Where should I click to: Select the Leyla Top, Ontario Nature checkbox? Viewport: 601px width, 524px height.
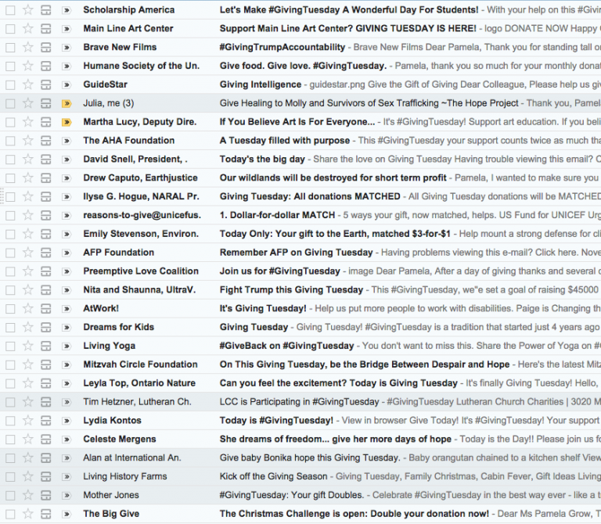(x=10, y=383)
